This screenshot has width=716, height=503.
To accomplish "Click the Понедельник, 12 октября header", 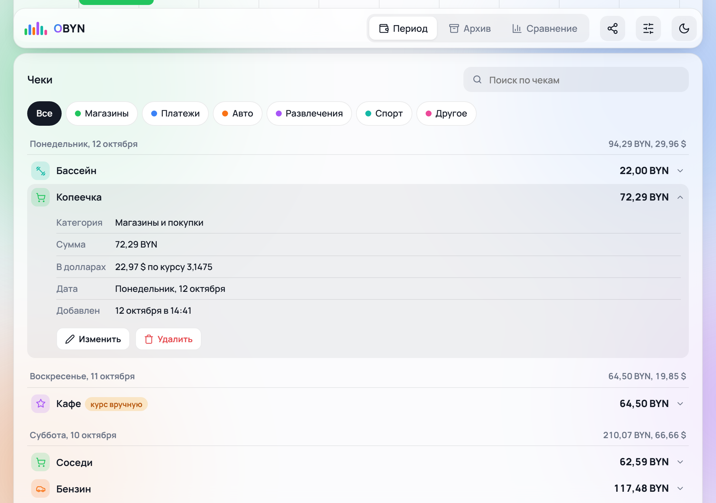I will (84, 144).
